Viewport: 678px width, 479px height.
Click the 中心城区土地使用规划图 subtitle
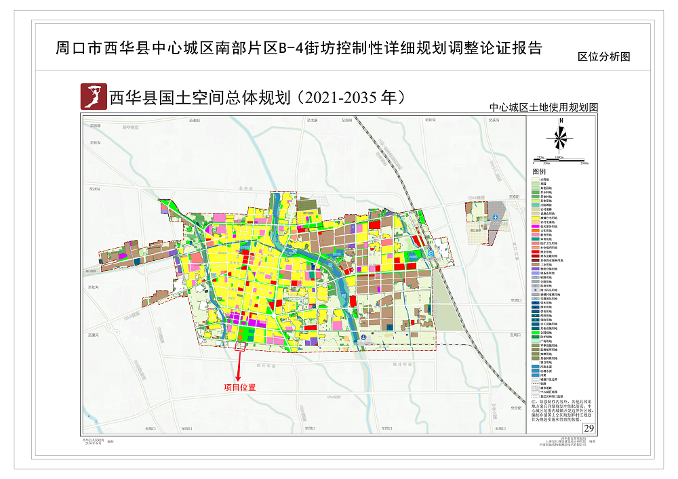click(x=544, y=108)
